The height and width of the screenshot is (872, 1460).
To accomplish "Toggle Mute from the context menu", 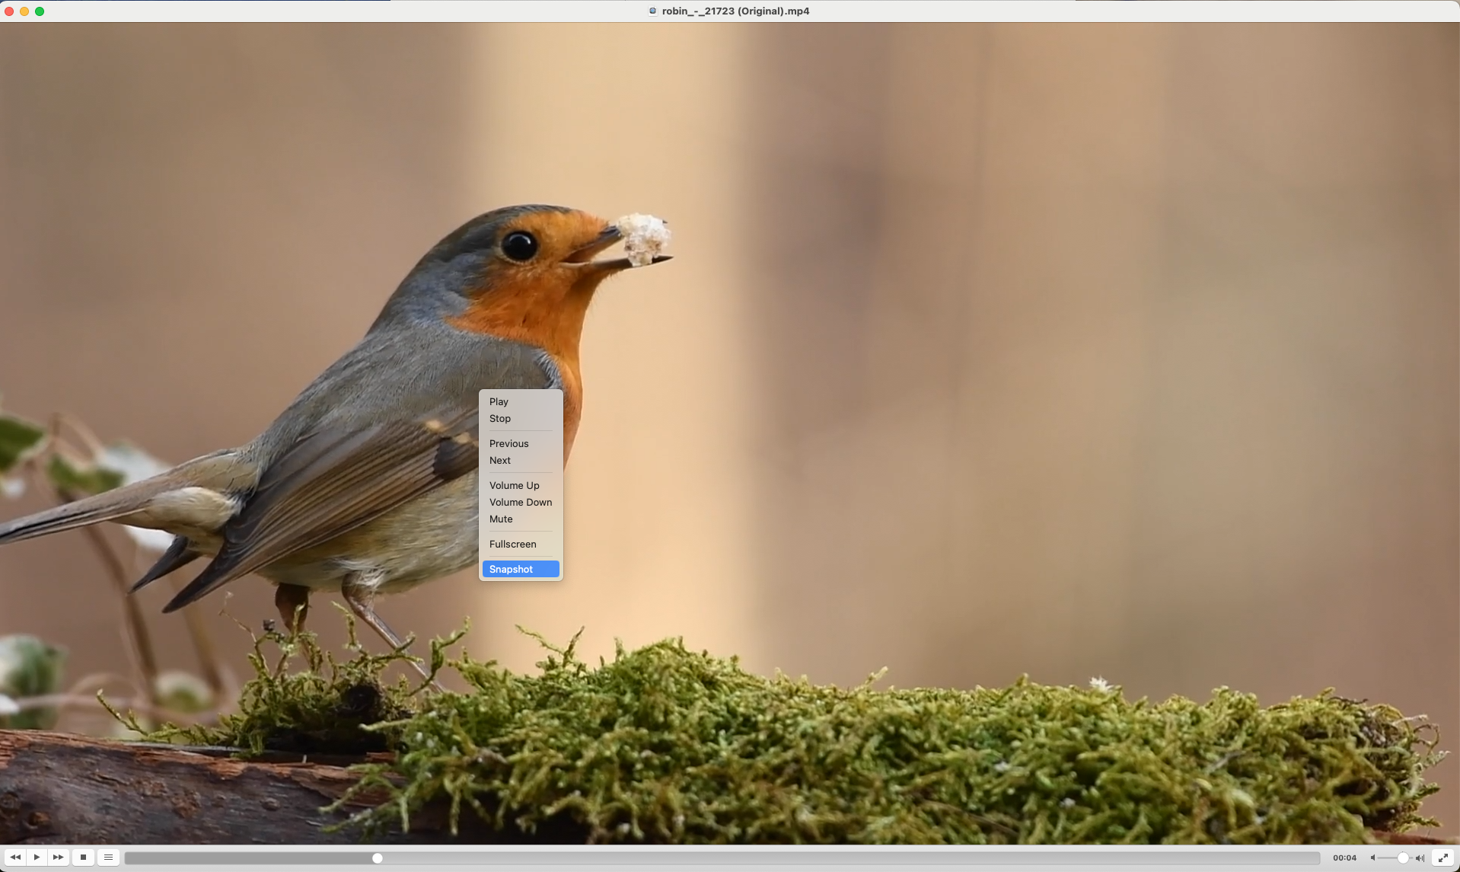I will [501, 519].
